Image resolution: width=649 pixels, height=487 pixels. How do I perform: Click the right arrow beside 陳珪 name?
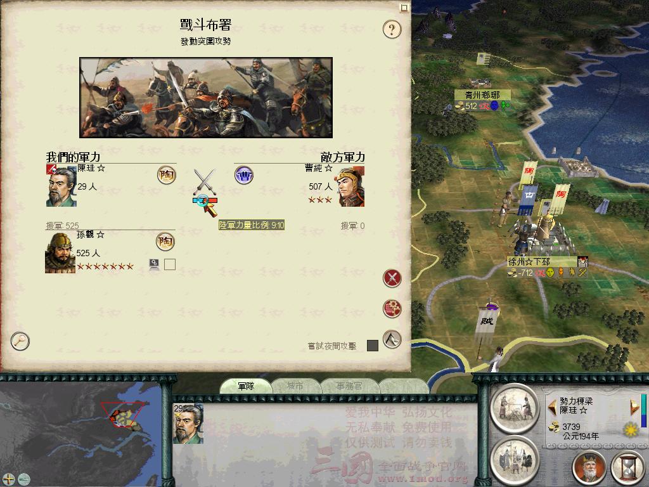click(x=634, y=408)
